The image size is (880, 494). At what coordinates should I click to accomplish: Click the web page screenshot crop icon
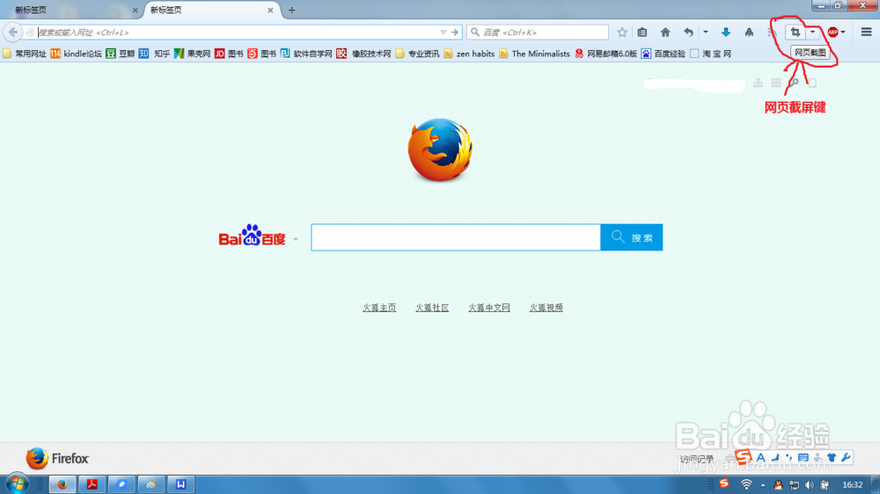pos(795,33)
